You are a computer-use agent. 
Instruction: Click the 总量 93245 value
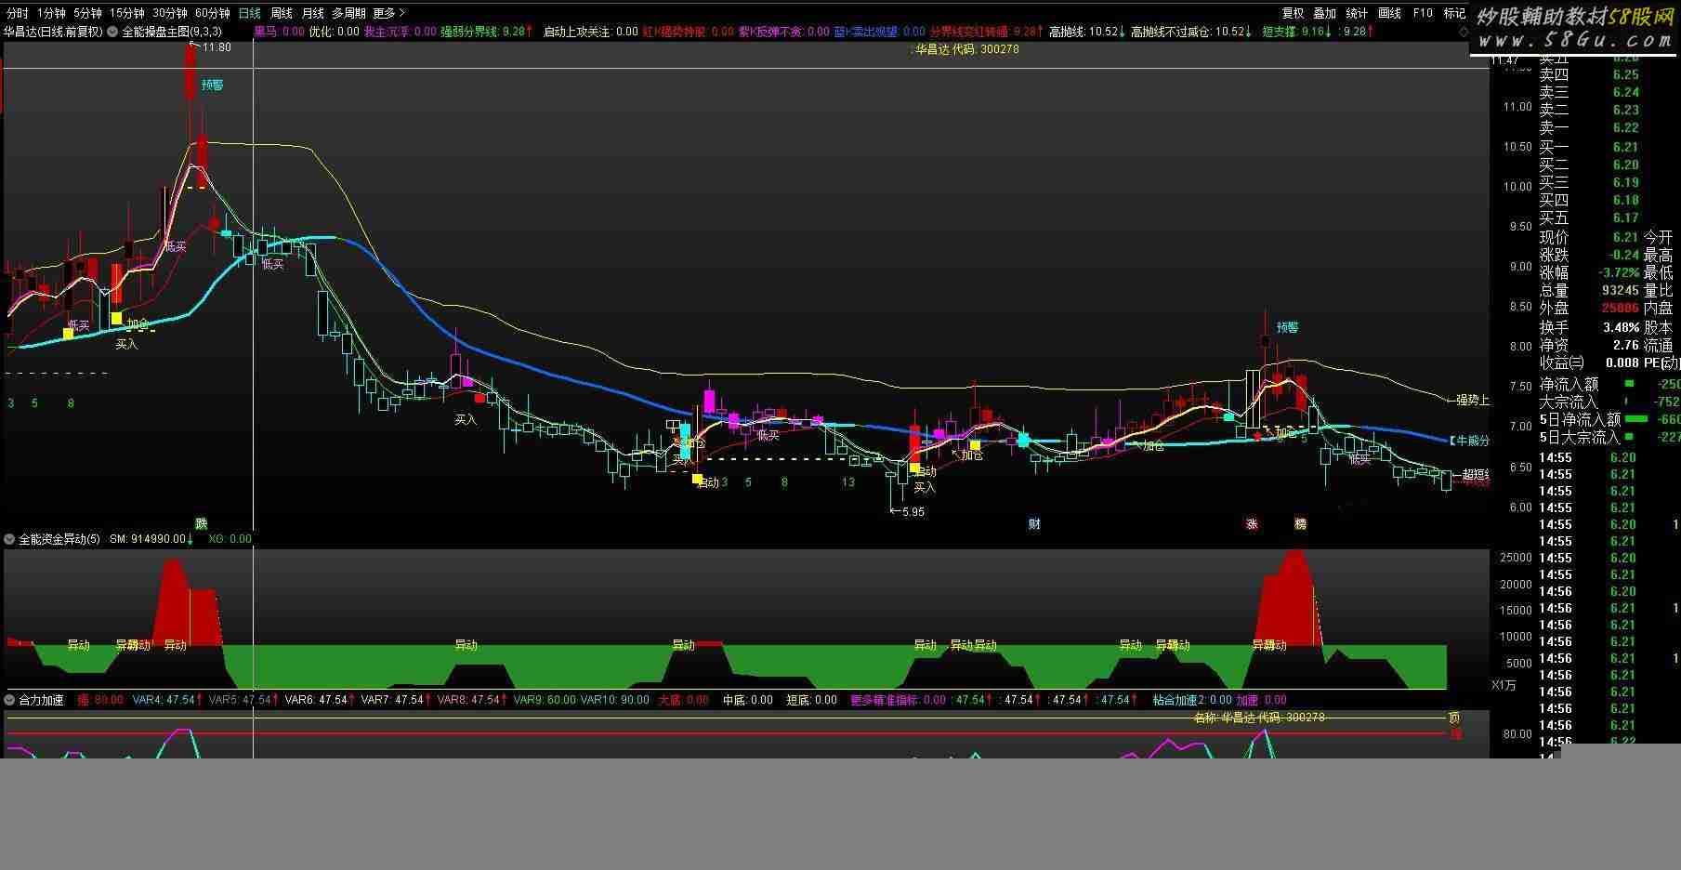coord(1621,291)
